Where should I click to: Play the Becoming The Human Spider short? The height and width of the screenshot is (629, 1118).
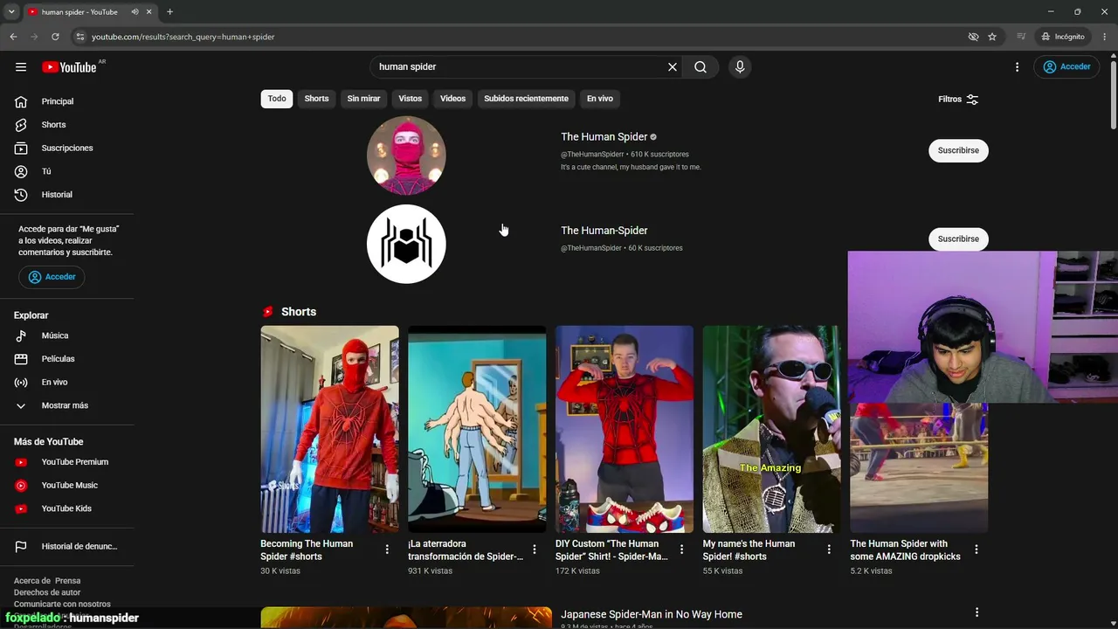click(329, 429)
